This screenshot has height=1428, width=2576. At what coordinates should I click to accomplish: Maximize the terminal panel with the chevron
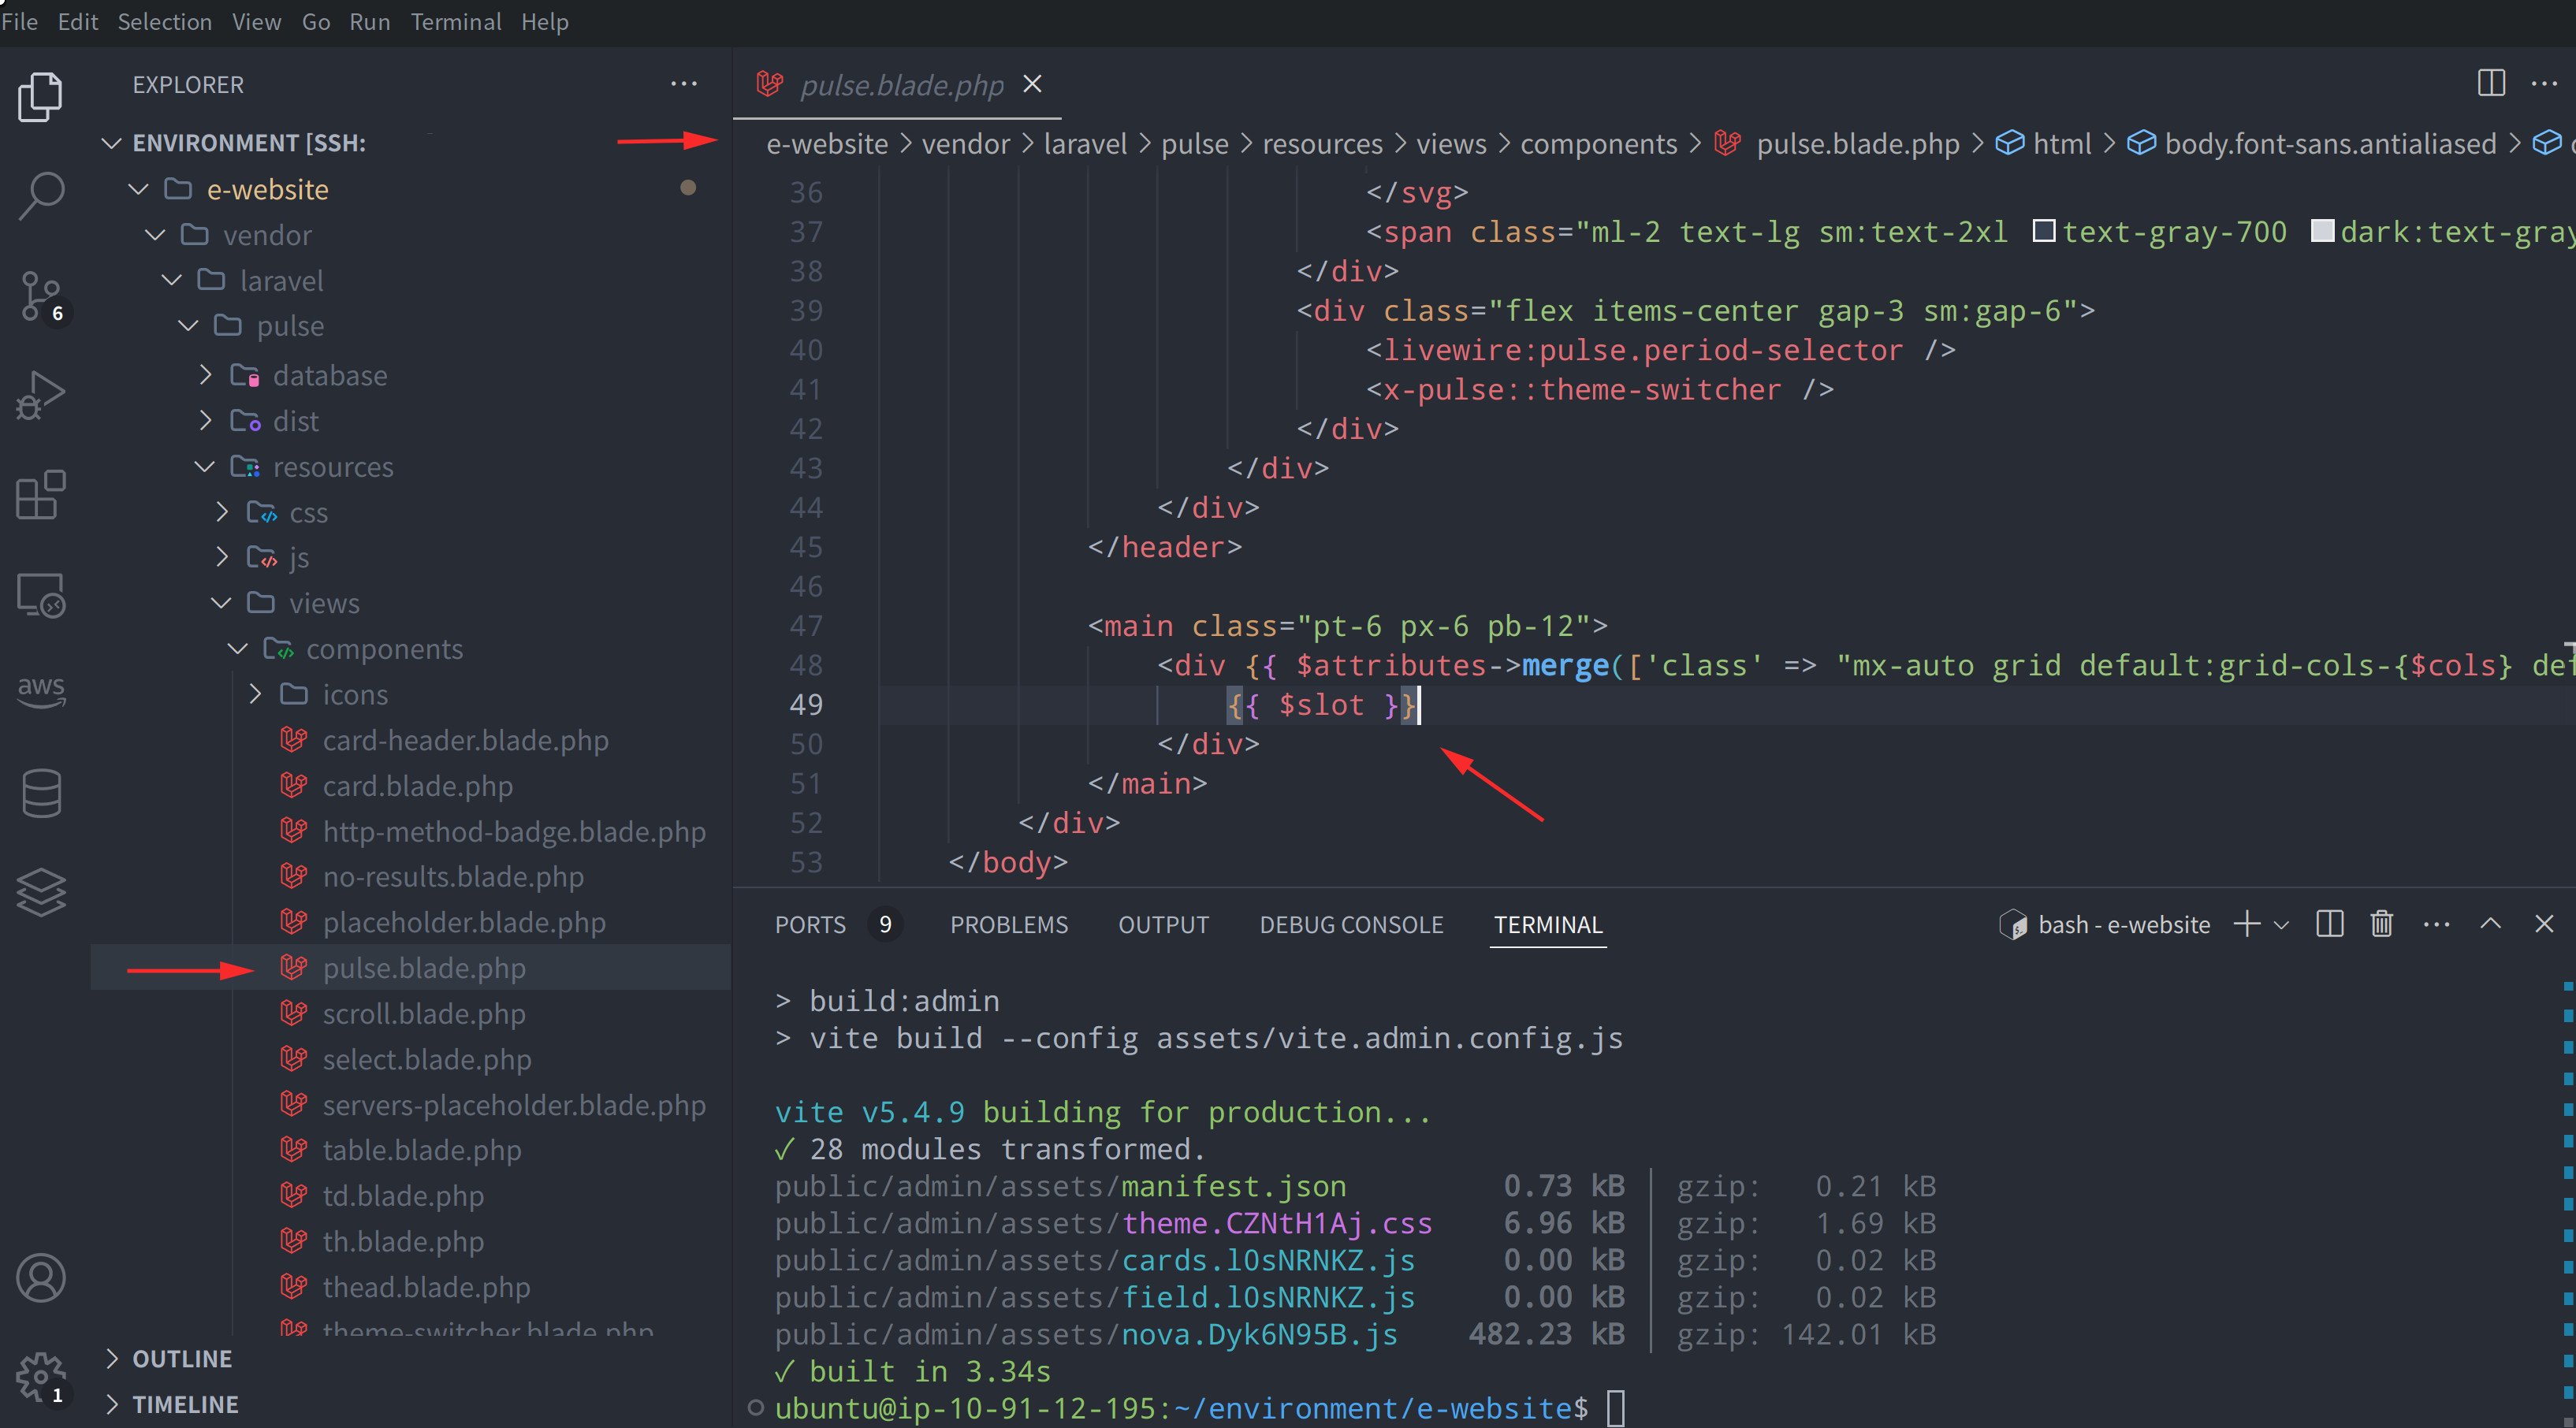point(2491,924)
